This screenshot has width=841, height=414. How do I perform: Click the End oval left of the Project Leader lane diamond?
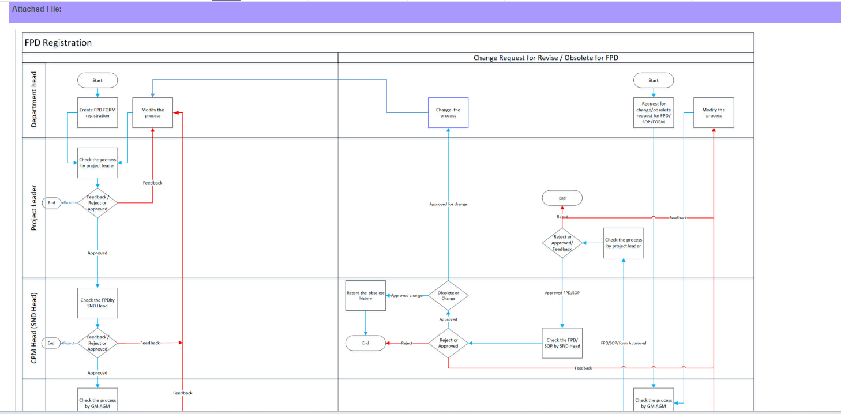[x=51, y=203]
